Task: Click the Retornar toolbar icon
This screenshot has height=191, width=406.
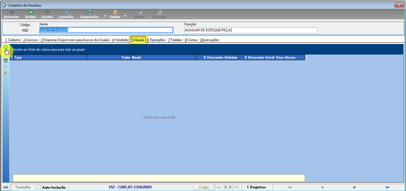Action: tap(11, 12)
